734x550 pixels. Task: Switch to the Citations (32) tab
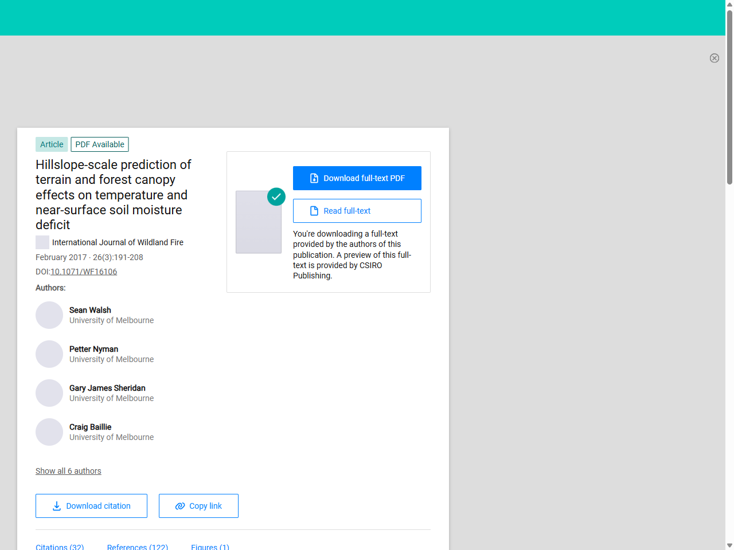60,547
